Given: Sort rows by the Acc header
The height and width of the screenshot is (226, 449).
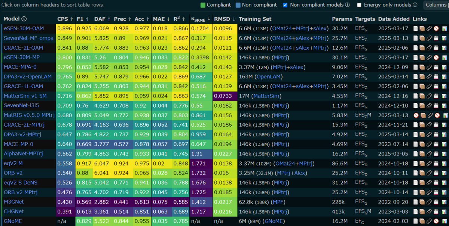Looking at the screenshot, I should tap(142, 19).
